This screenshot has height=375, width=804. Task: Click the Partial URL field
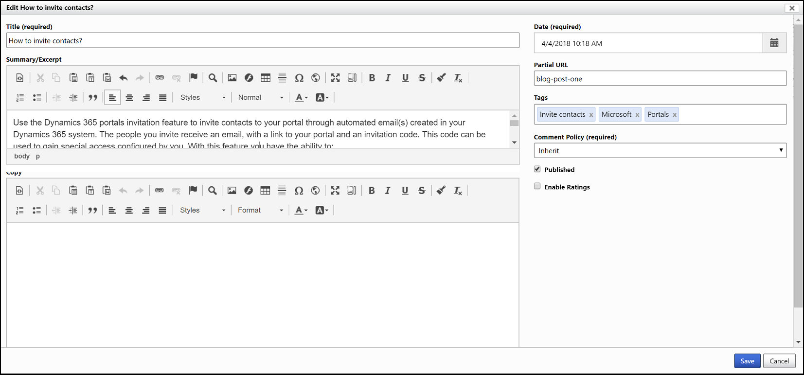[660, 78]
